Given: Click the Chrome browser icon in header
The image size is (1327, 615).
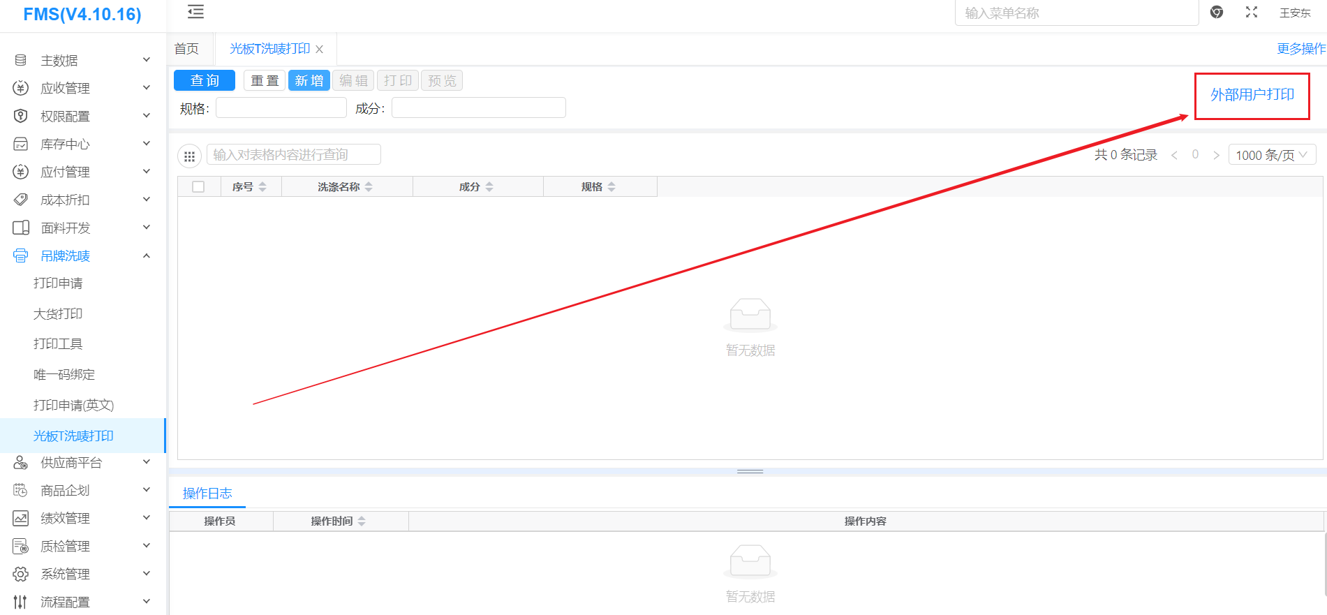Looking at the screenshot, I should pyautogui.click(x=1217, y=13).
